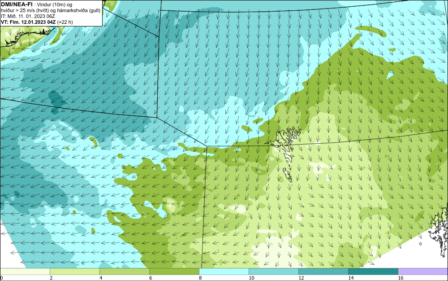448x281 pixels.
Task: Pick the dark teal 14–16 m/s swatch
Action: pyautogui.click(x=373, y=271)
